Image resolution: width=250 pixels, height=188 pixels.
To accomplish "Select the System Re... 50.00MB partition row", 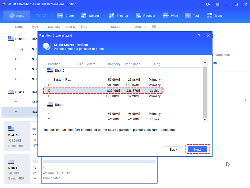I will (103, 80).
